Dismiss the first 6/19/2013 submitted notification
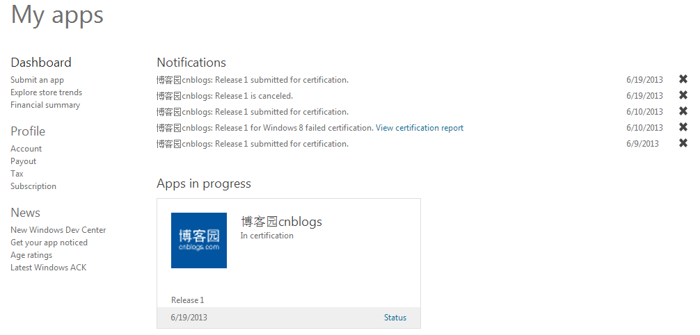 click(x=683, y=79)
